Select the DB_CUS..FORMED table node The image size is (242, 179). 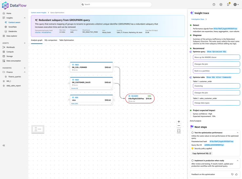[x=91, y=67]
